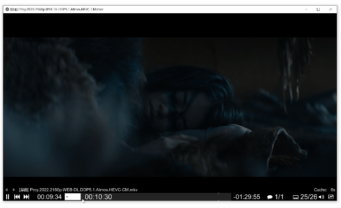This screenshot has width=341, height=208.
Task: Click the mpv icon in the title bar
Action: coord(7,9)
